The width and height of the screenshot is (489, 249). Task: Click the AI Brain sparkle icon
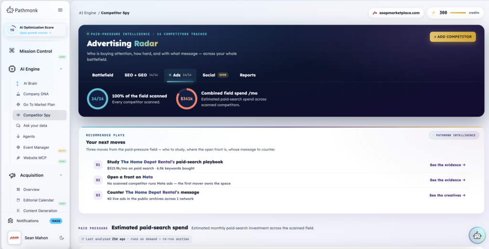pyautogui.click(x=18, y=83)
